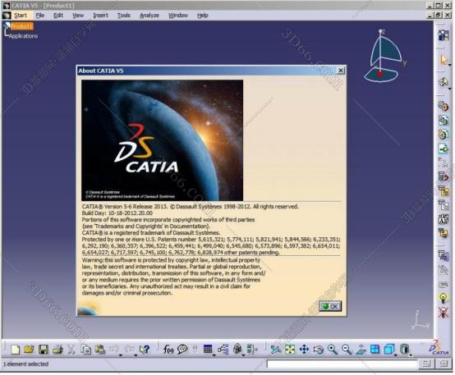Select the Pan view tool
Image resolution: width=455 pixels, height=375 pixels.
point(304,350)
